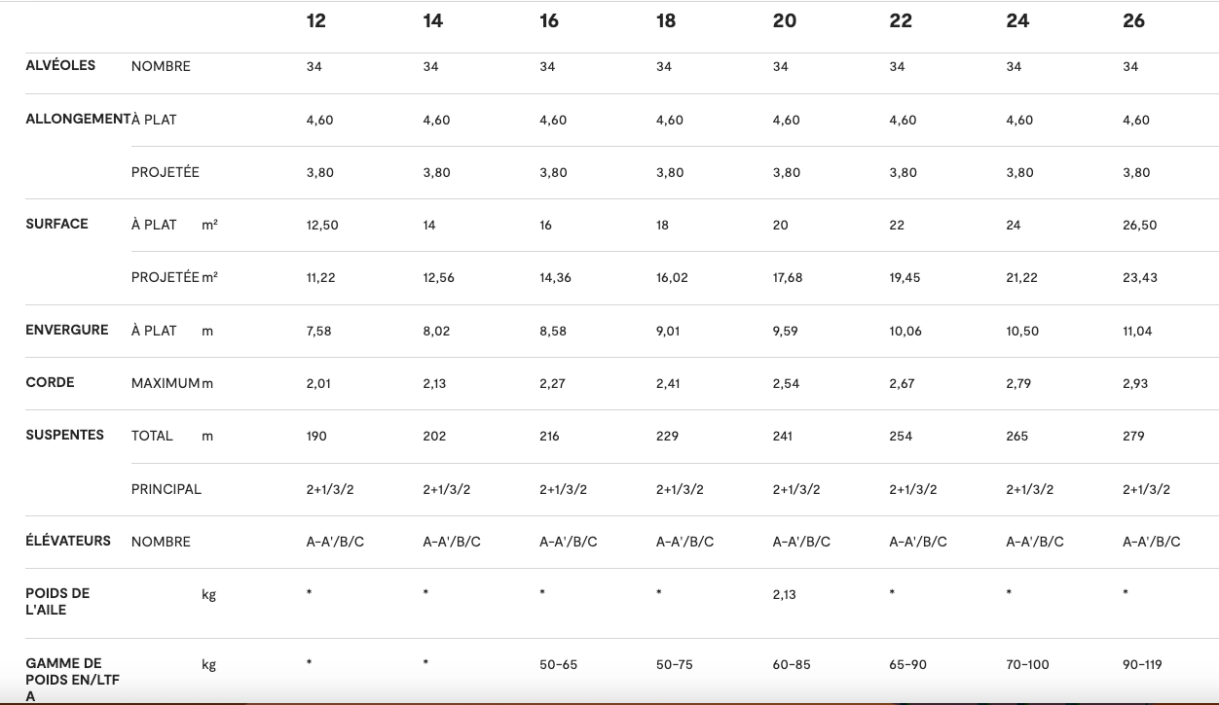Image resolution: width=1219 pixels, height=705 pixels.
Task: Click the ÉLÉVATEURS row label
Action: 68,541
